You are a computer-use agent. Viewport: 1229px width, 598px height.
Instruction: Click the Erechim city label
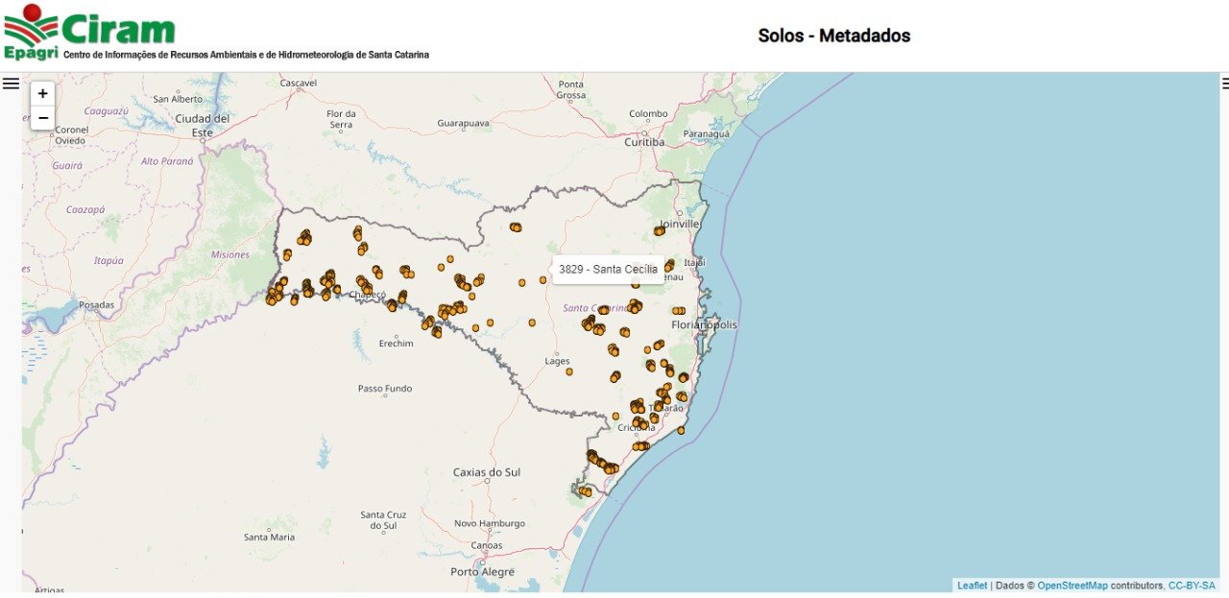coord(396,344)
